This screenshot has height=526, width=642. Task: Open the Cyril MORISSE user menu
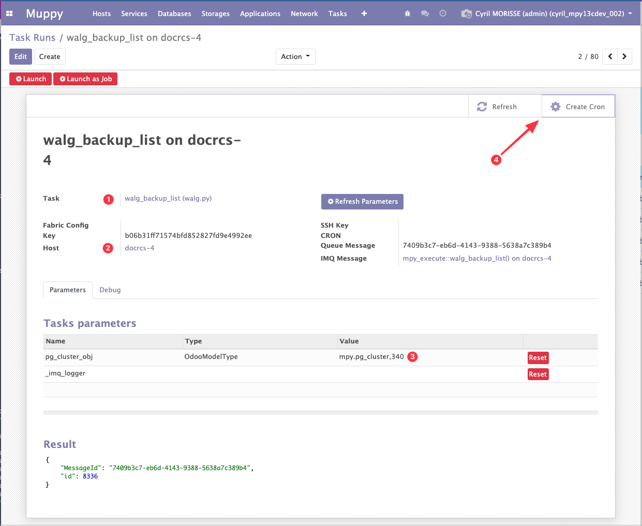click(x=549, y=13)
